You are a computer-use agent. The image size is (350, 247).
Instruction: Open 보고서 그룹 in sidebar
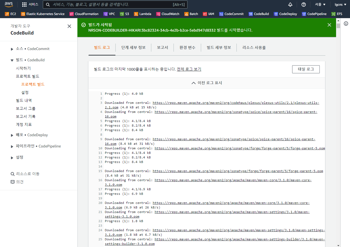(26, 108)
